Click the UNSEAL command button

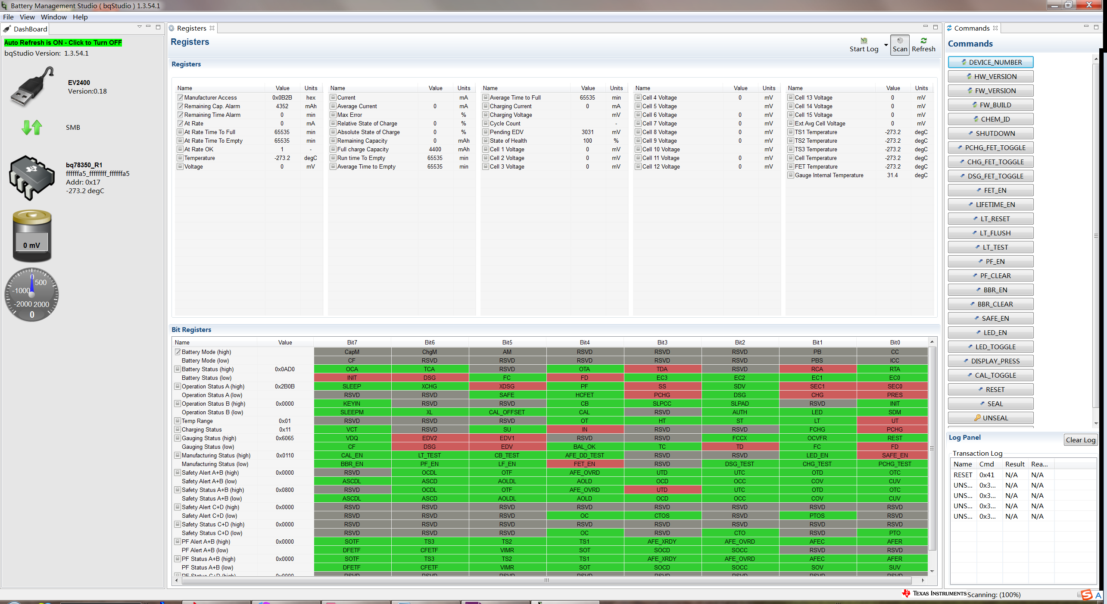991,418
